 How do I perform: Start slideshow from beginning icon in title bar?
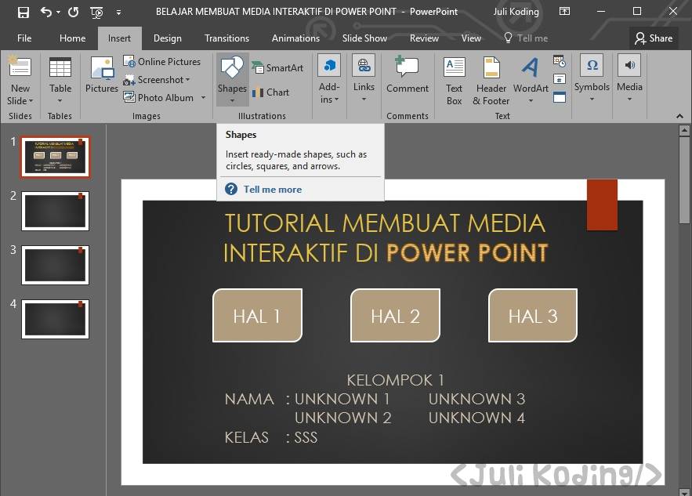click(96, 13)
